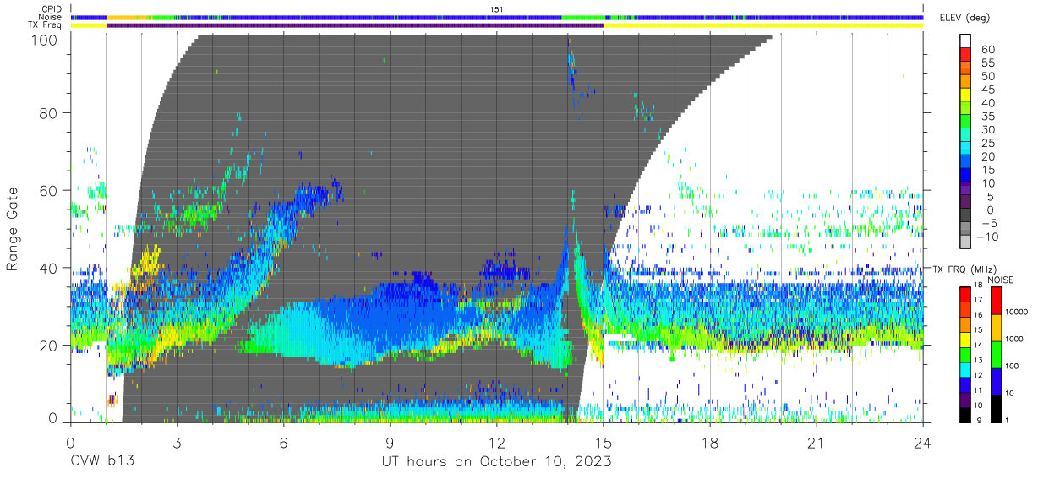Click the 9 tick on the UT hours axis
Image resolution: width=1038 pixels, height=479 pixels.
[x=390, y=442]
